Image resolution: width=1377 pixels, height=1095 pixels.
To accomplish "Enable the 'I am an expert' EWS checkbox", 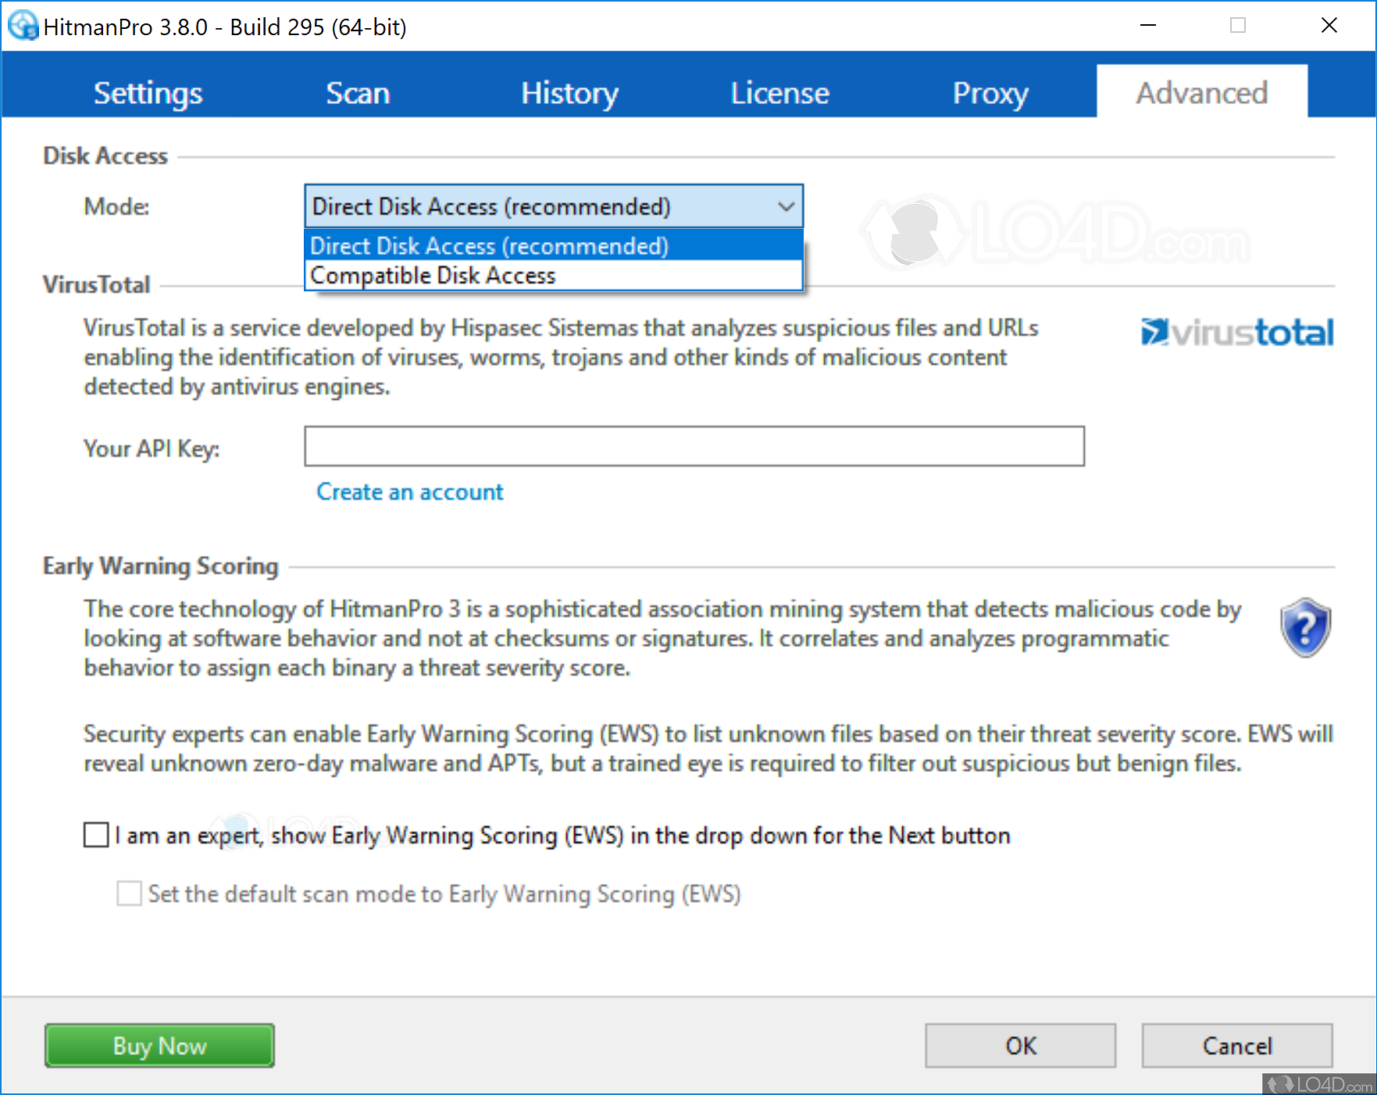I will click(x=96, y=835).
